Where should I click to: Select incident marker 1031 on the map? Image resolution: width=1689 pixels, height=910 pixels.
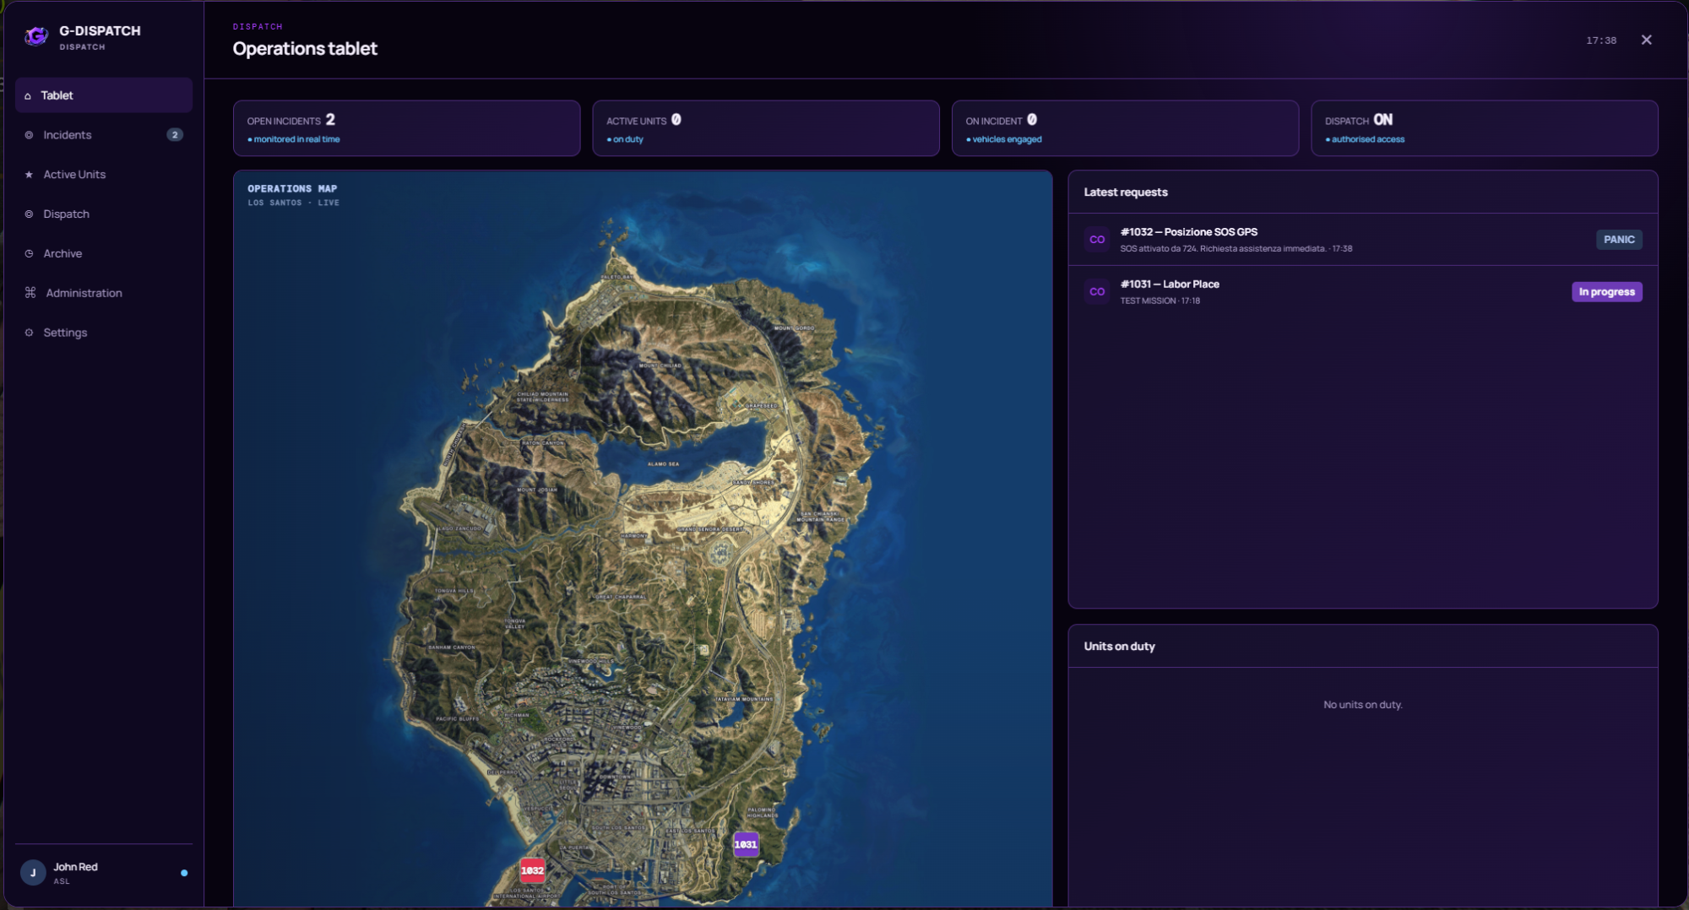(746, 844)
